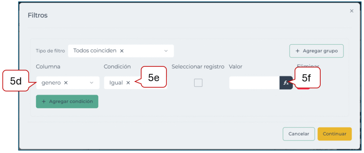
Task: Clear the 'Todos coinciden' selection with its X
Action: 122,51
